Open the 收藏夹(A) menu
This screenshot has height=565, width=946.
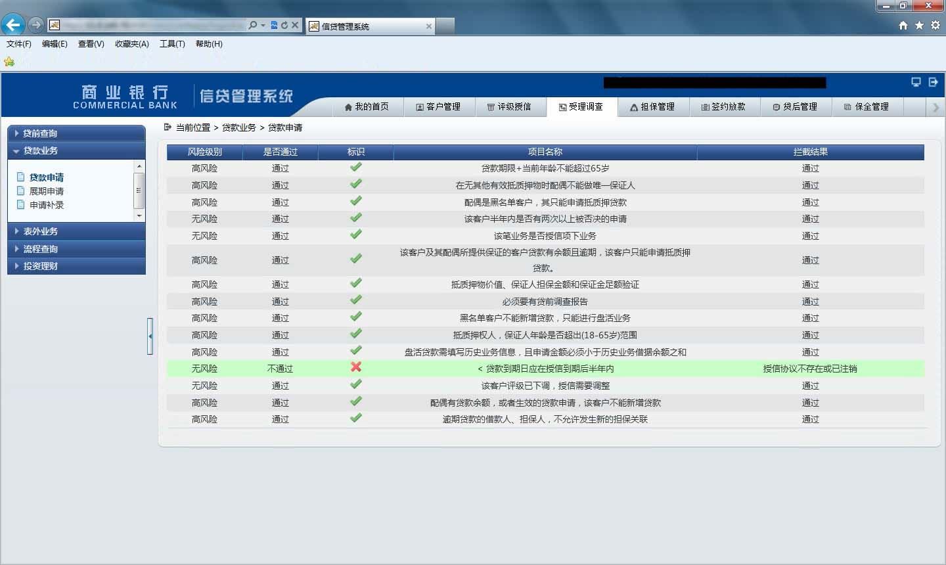click(132, 44)
